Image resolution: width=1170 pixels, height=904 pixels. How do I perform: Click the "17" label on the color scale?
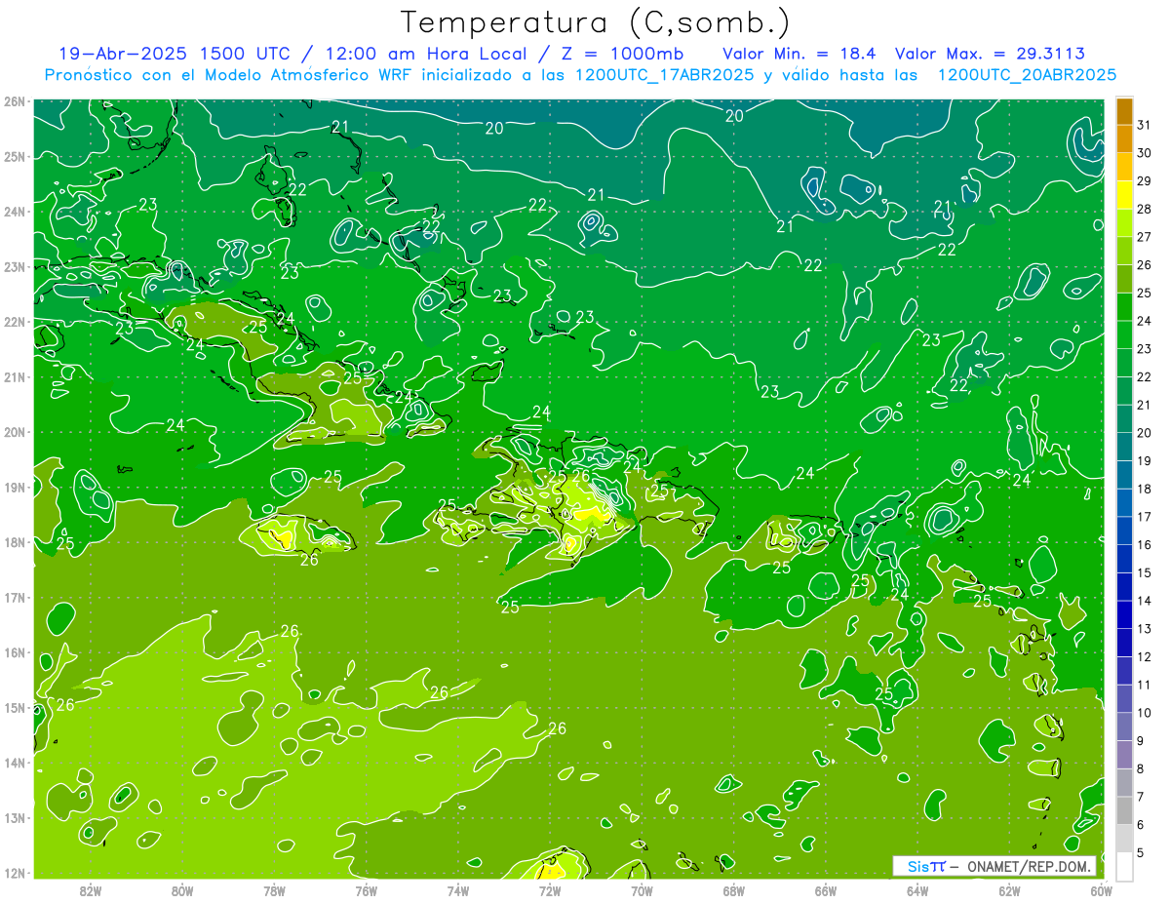point(1145,517)
